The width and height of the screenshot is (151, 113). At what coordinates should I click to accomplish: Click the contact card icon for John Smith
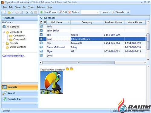tap(41, 30)
